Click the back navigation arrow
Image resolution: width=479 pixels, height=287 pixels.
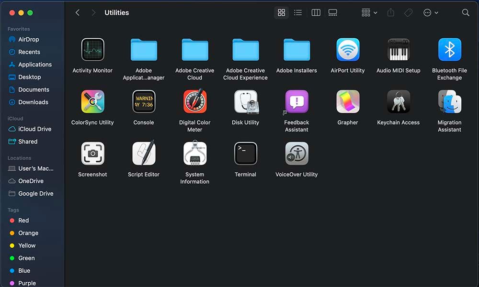pos(78,13)
